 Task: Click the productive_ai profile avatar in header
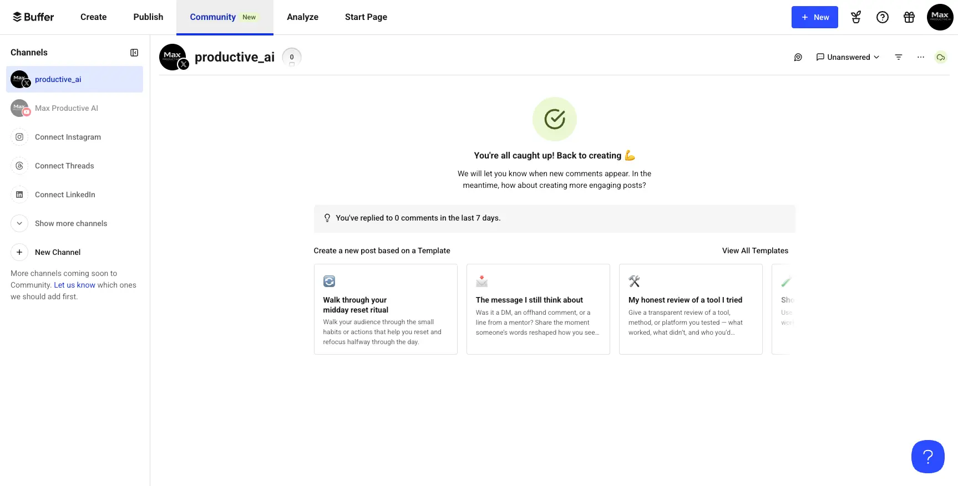coord(173,57)
